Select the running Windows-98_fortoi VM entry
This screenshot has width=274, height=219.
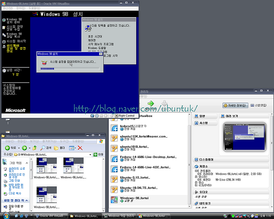148,200
